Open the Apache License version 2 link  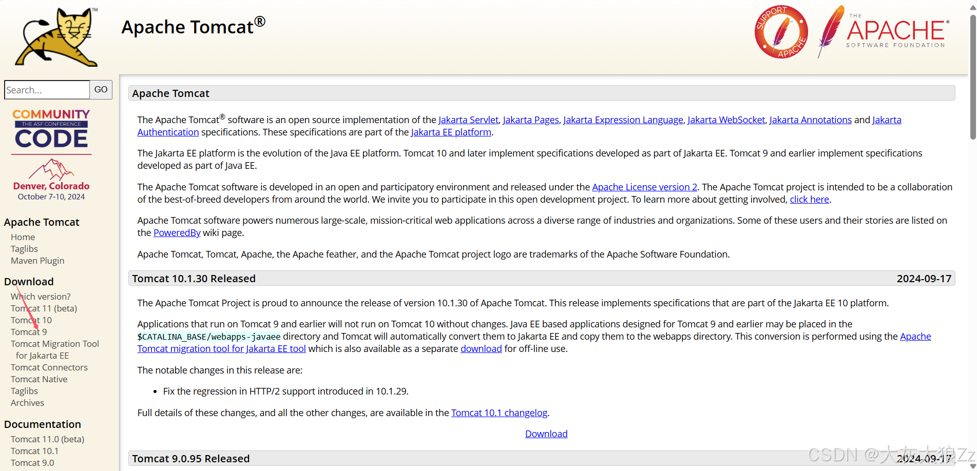pyautogui.click(x=644, y=187)
